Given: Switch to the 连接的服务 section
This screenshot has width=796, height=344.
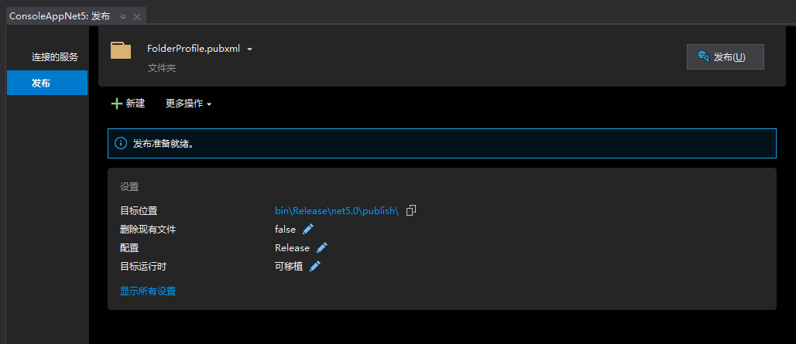Looking at the screenshot, I should (x=54, y=57).
